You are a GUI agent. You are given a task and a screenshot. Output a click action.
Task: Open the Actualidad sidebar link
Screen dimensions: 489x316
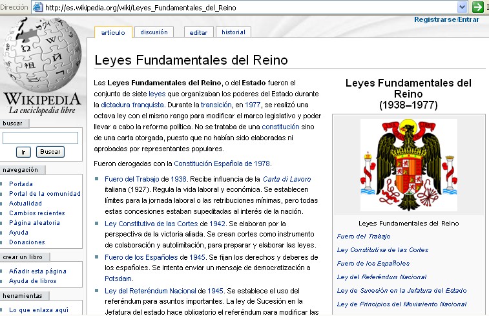[25, 203]
